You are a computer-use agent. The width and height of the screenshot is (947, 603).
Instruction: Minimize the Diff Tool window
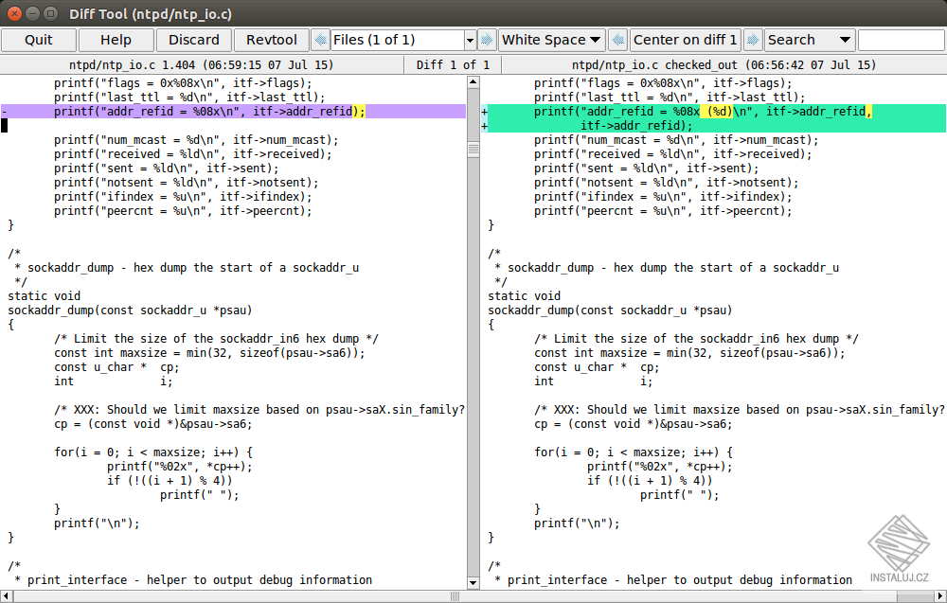click(x=32, y=13)
